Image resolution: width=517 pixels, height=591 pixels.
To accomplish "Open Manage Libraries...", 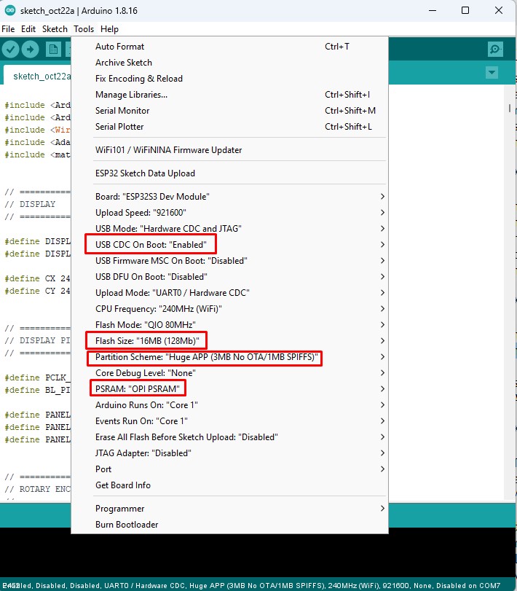I will 229,95.
